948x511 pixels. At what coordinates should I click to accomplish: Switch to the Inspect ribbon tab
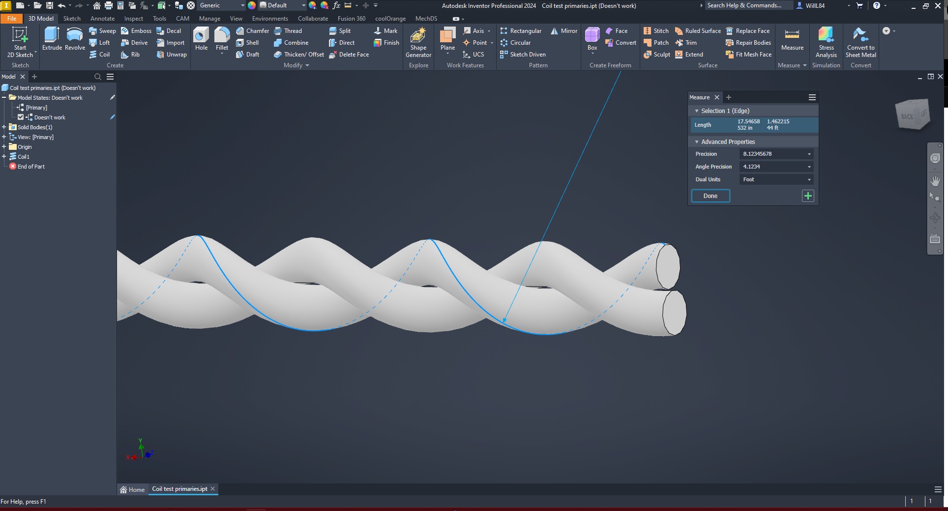(133, 18)
